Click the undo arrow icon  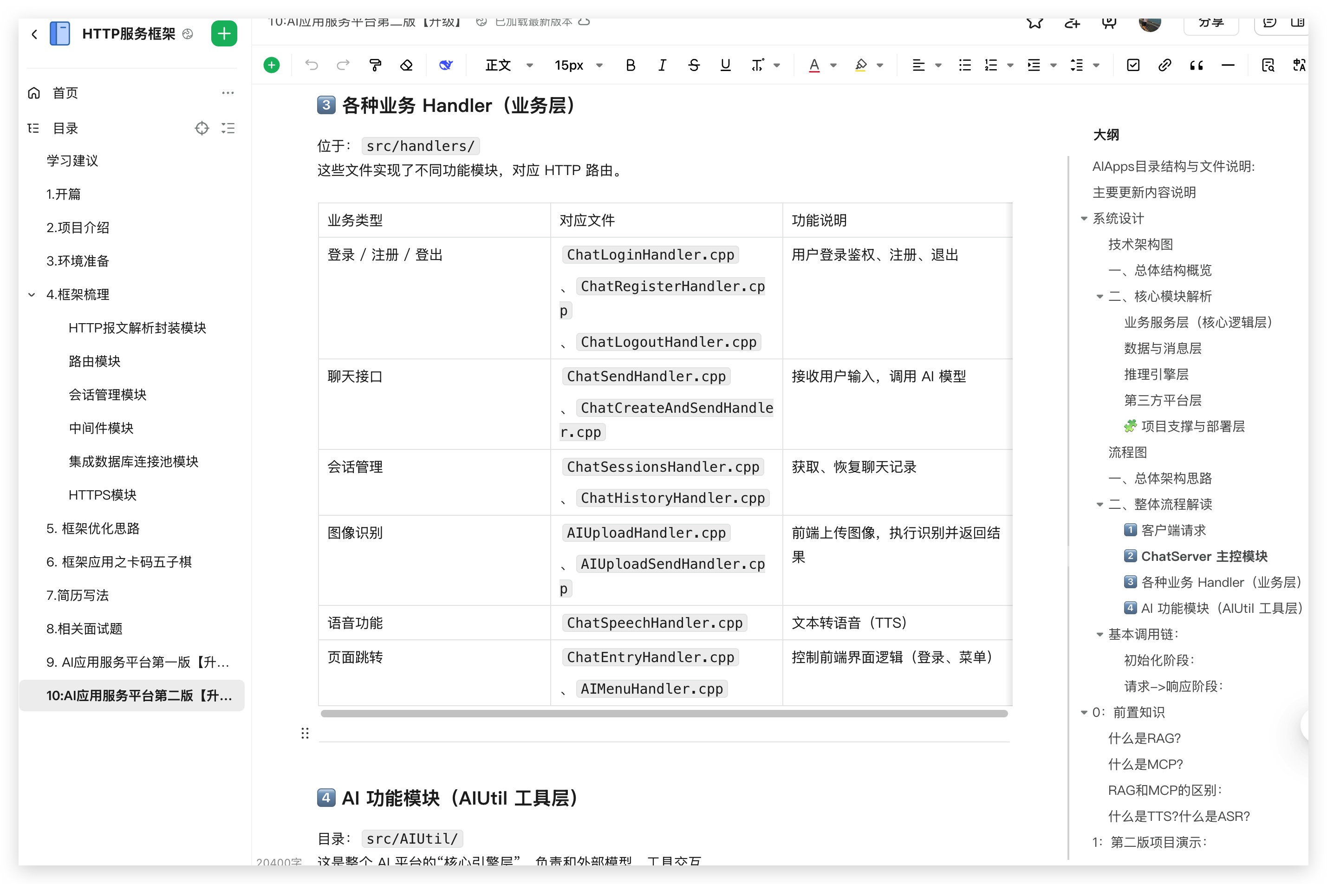point(311,65)
